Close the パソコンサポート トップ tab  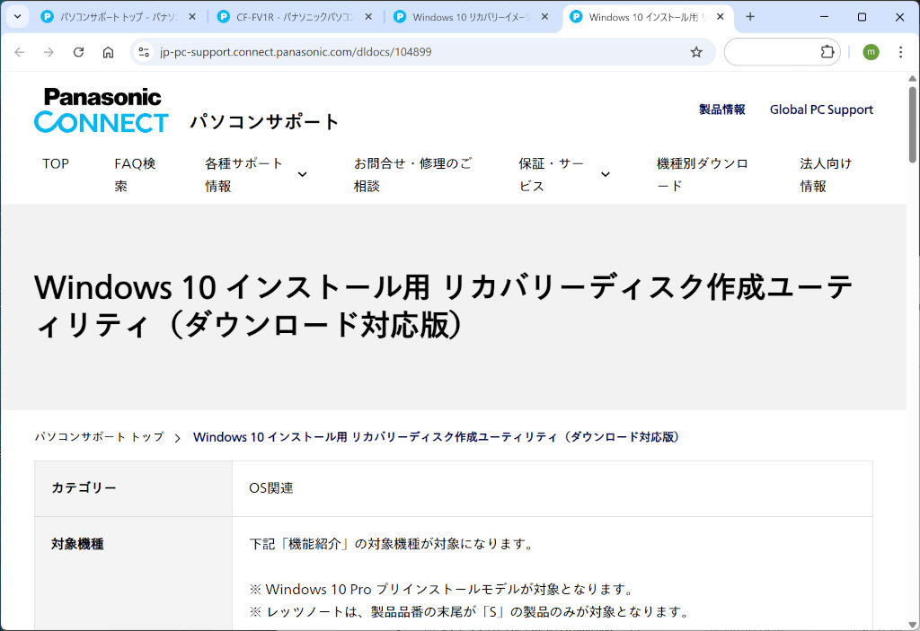192,17
